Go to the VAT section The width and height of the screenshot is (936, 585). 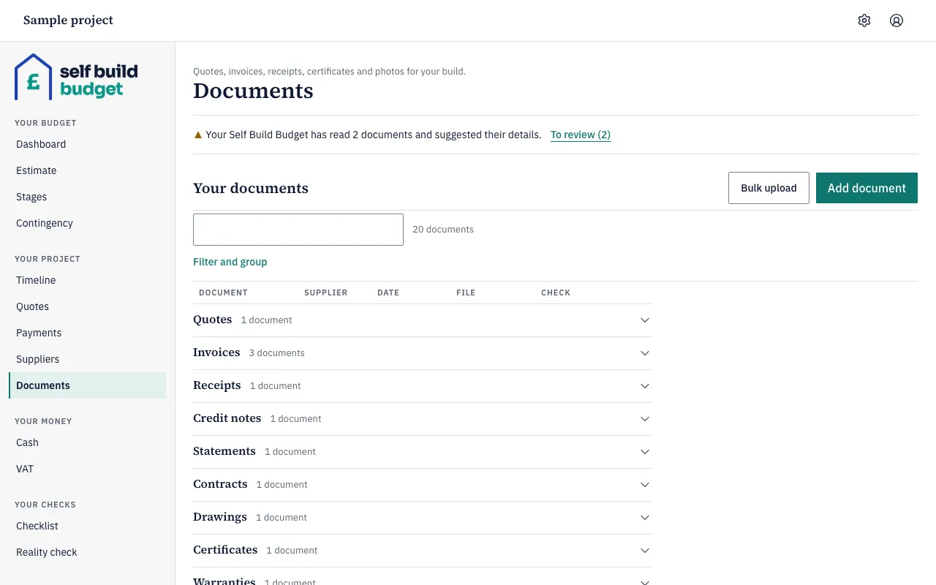coord(88,469)
